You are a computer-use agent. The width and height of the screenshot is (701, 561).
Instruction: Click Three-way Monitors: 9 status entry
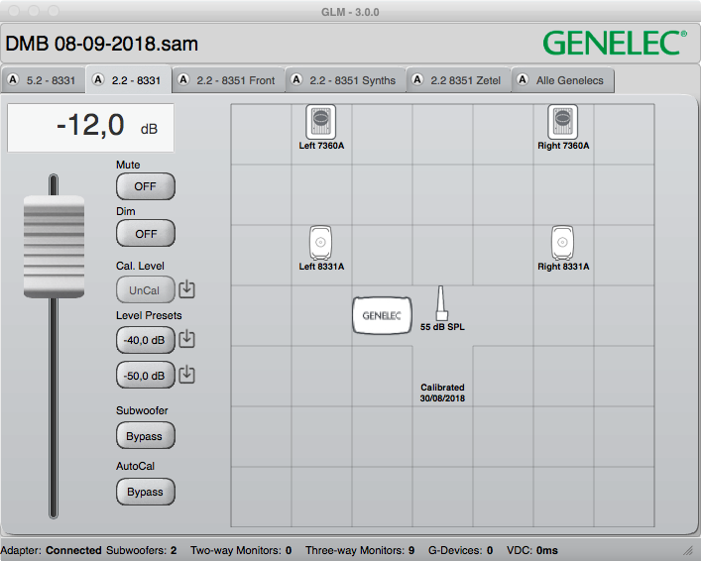pyautogui.click(x=360, y=550)
